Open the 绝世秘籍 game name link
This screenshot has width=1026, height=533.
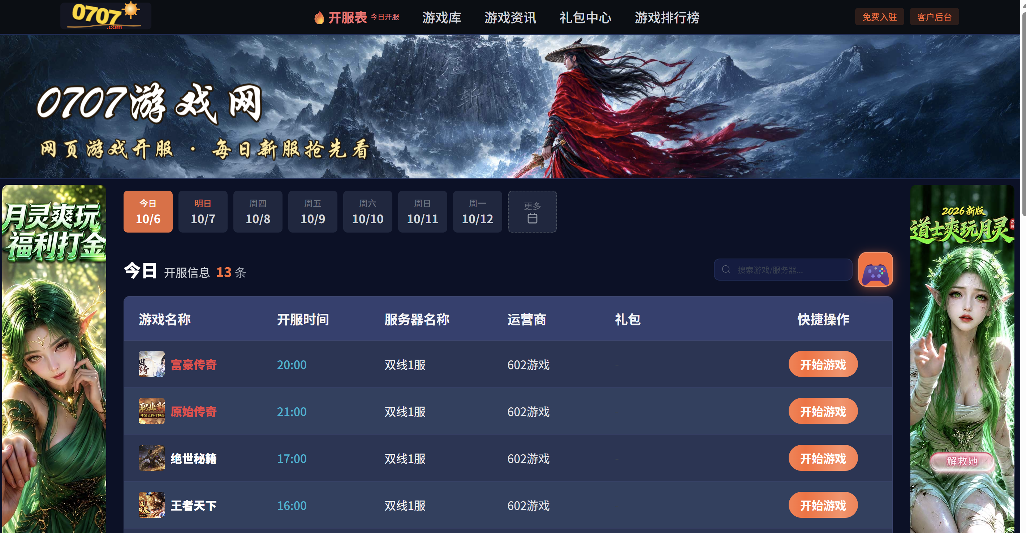tap(194, 459)
